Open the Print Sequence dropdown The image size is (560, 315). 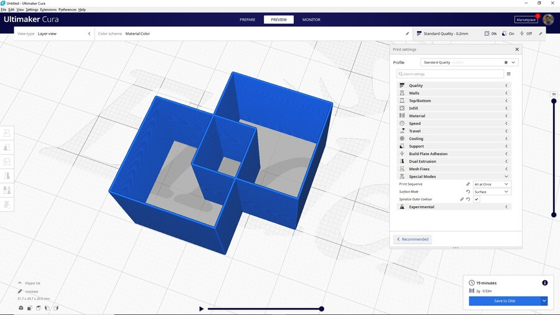pyautogui.click(x=492, y=184)
